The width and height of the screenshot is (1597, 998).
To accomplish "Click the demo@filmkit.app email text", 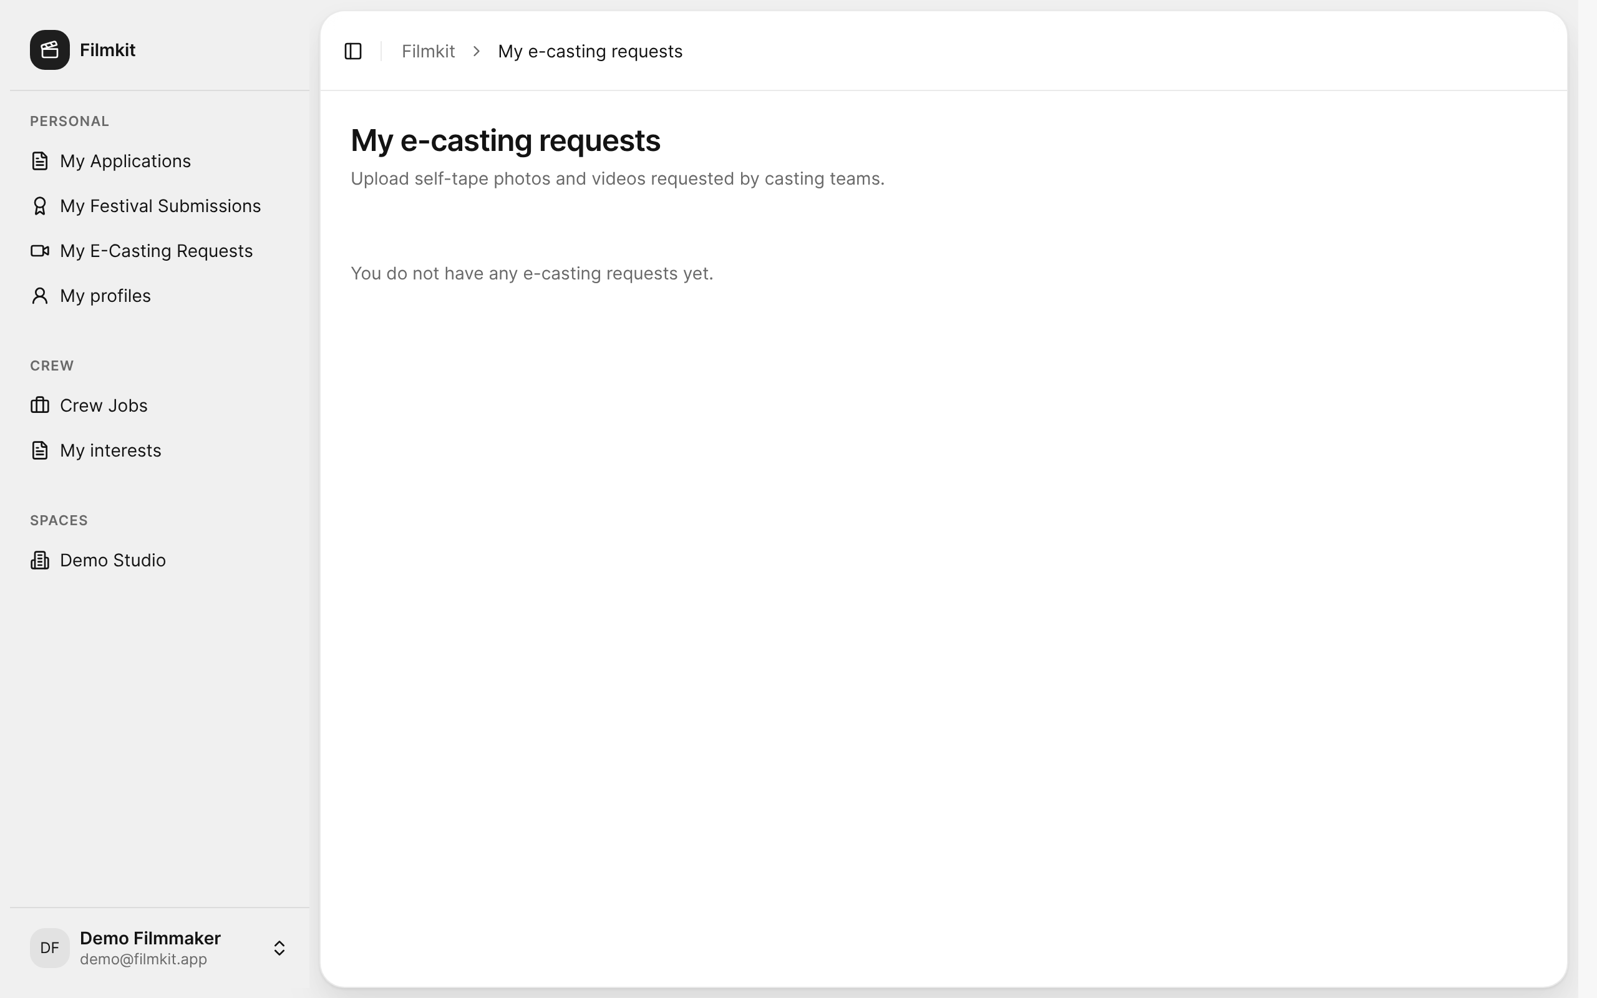I will [x=143, y=959].
